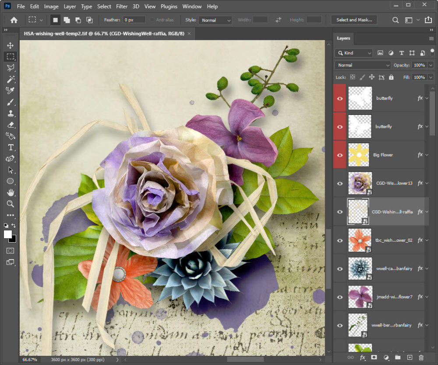
Task: Select the Ellipse shape tool
Action: click(x=11, y=181)
